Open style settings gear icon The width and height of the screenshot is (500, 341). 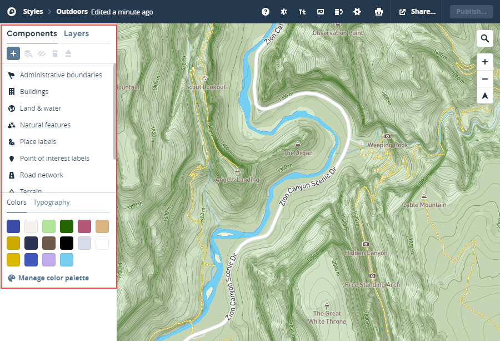tap(357, 12)
